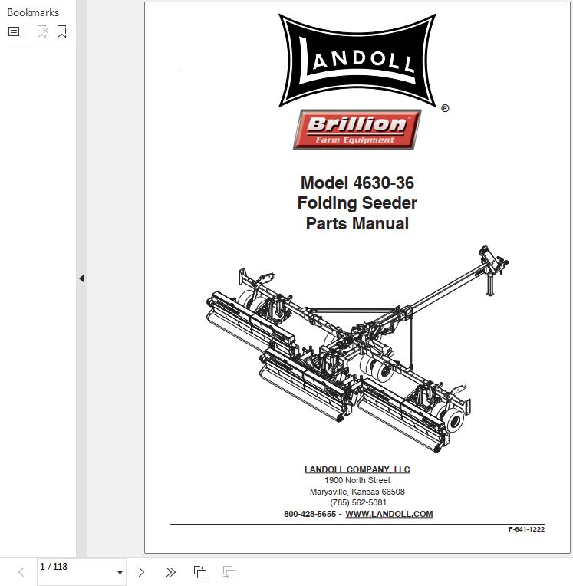
Task: Click the delete bookmark icon
Action: coord(42,31)
